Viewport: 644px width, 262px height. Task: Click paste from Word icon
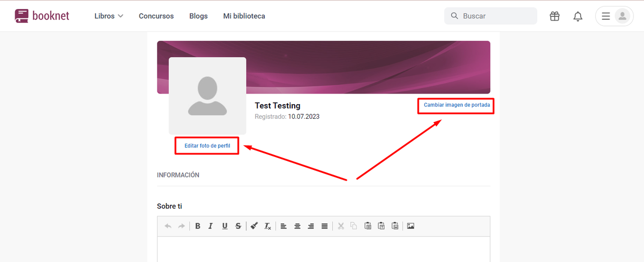point(395,226)
